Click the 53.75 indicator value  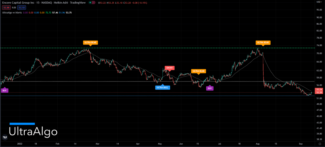[69, 12]
